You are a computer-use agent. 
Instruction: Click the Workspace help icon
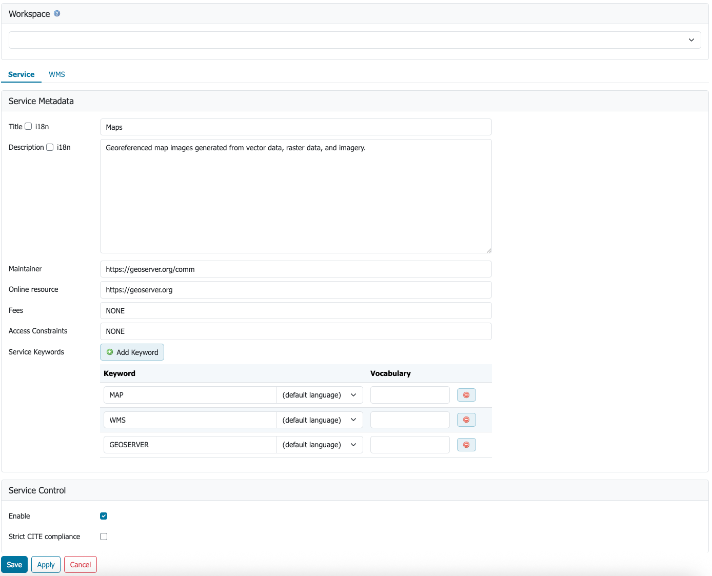pos(57,13)
